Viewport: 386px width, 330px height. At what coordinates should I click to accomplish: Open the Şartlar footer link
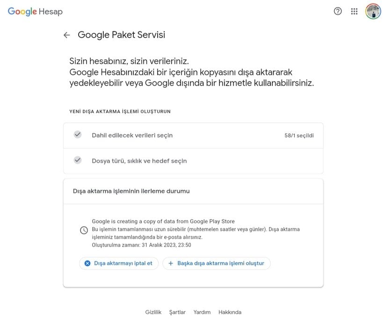click(x=177, y=312)
